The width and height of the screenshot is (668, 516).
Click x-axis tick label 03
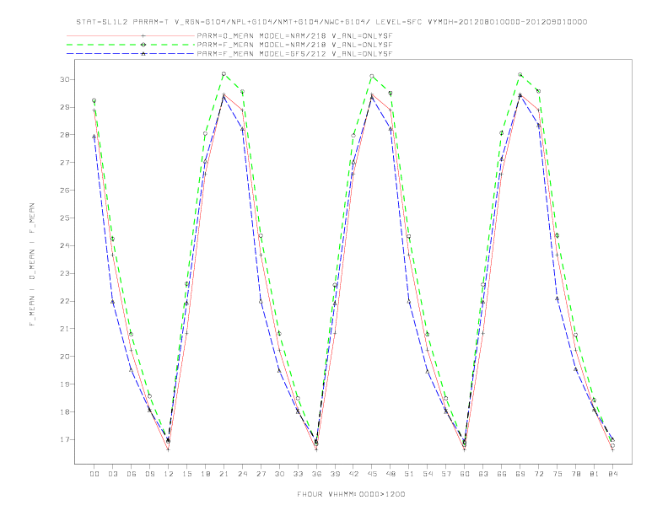click(112, 474)
